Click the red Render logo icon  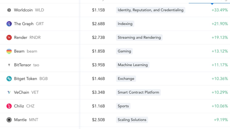coord(9,38)
